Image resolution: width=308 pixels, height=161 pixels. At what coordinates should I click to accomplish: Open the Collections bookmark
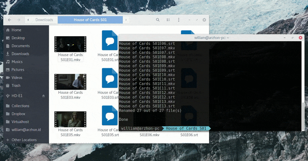pyautogui.click(x=26, y=106)
